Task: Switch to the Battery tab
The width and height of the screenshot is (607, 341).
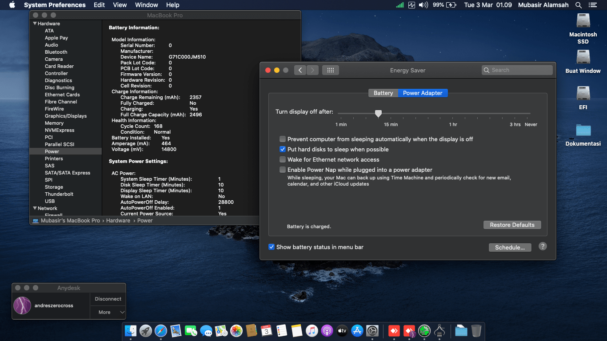Action: tap(383, 93)
